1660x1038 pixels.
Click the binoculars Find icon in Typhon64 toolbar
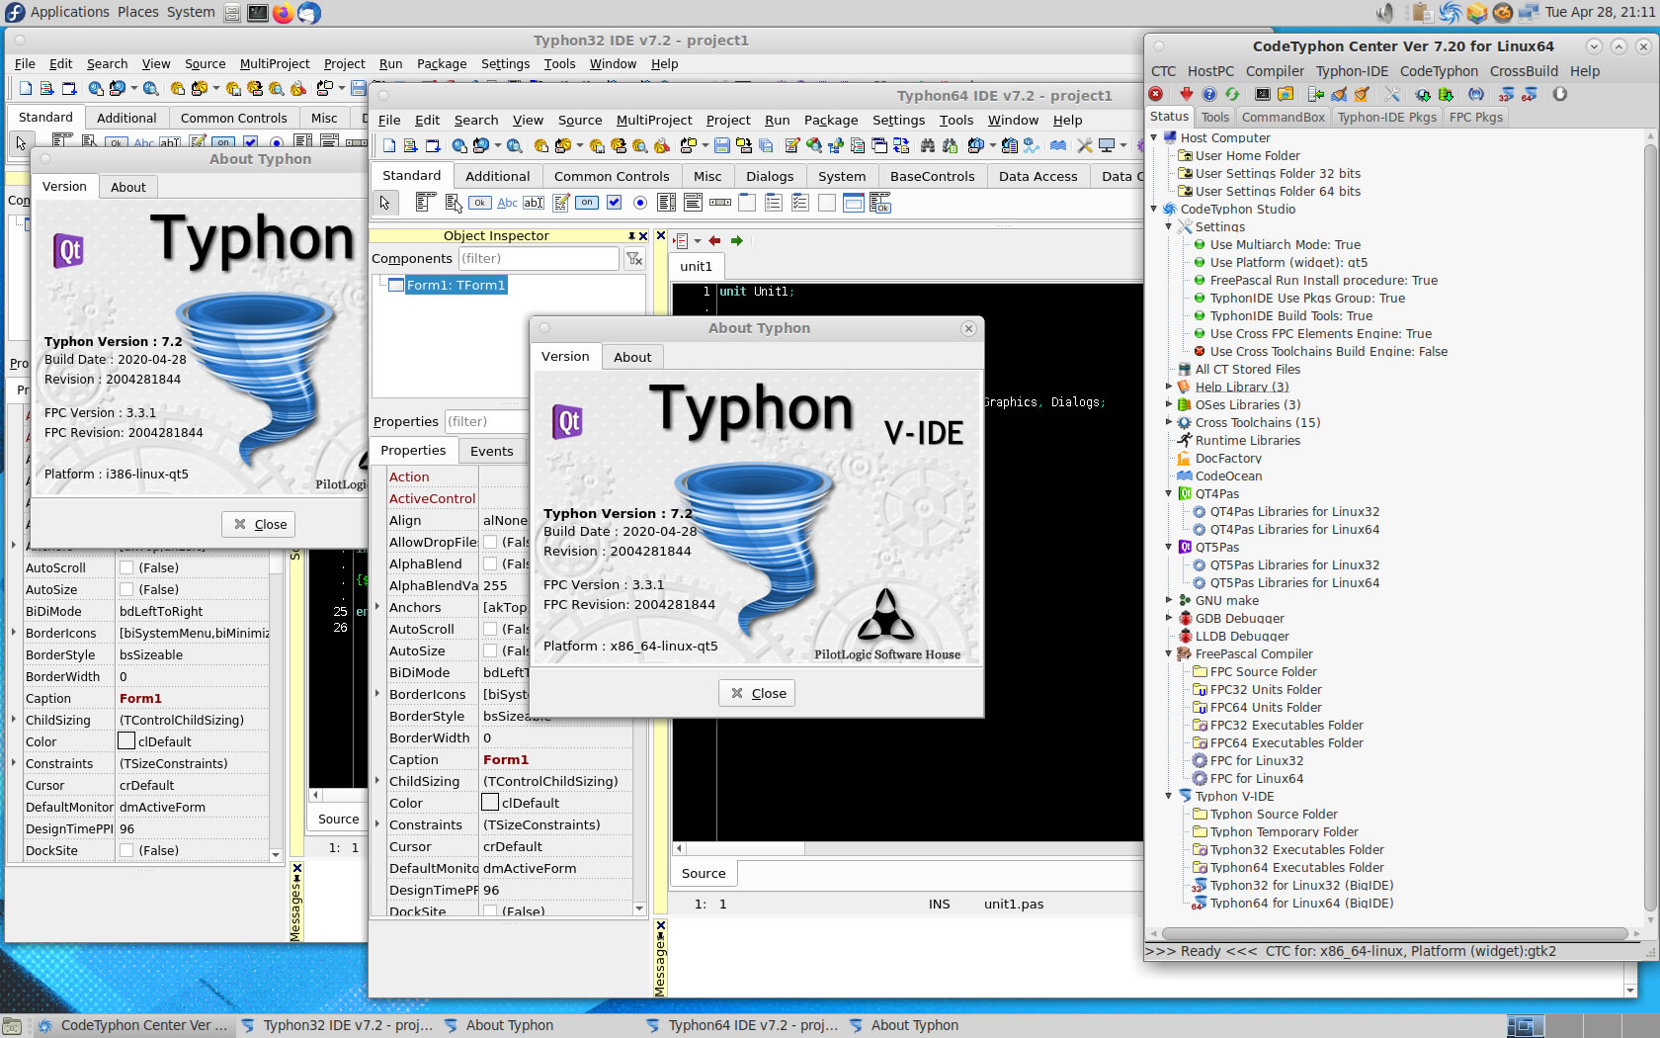point(928,145)
